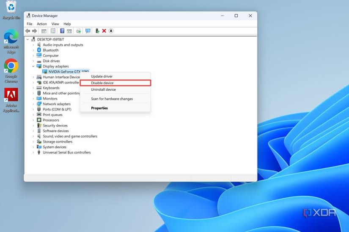This screenshot has width=349, height=232.
Task: Expand the Bluetooth category chevron
Action: (33, 50)
